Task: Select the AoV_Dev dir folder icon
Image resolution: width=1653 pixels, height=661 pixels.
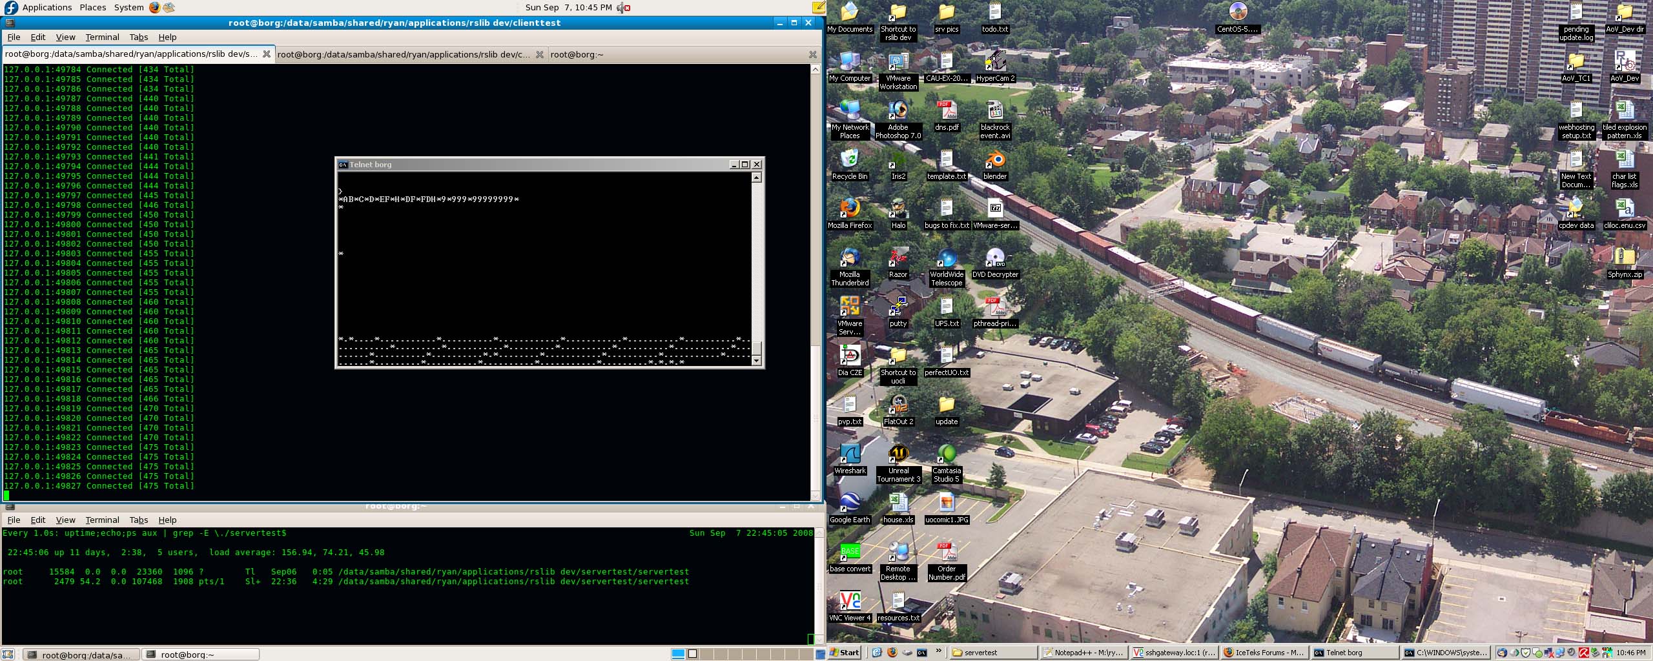Action: tap(1625, 17)
